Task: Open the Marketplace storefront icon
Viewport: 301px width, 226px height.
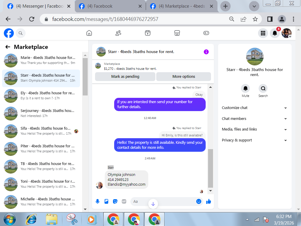Action: (x=177, y=33)
